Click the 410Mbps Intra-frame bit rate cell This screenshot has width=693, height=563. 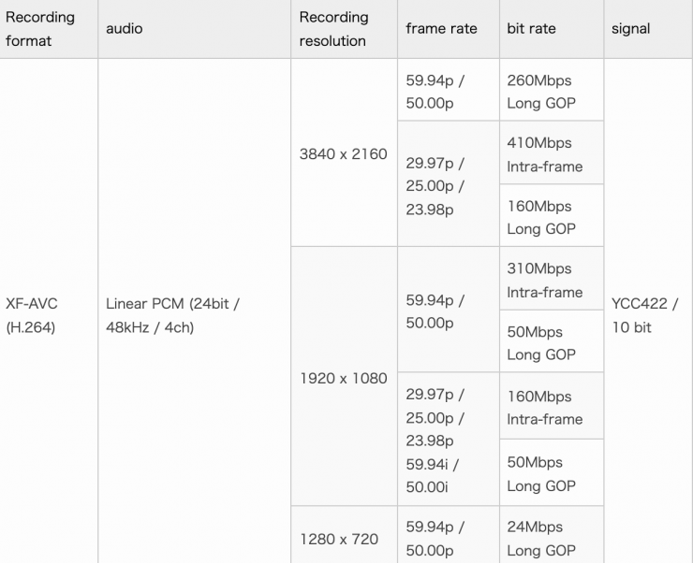point(544,154)
